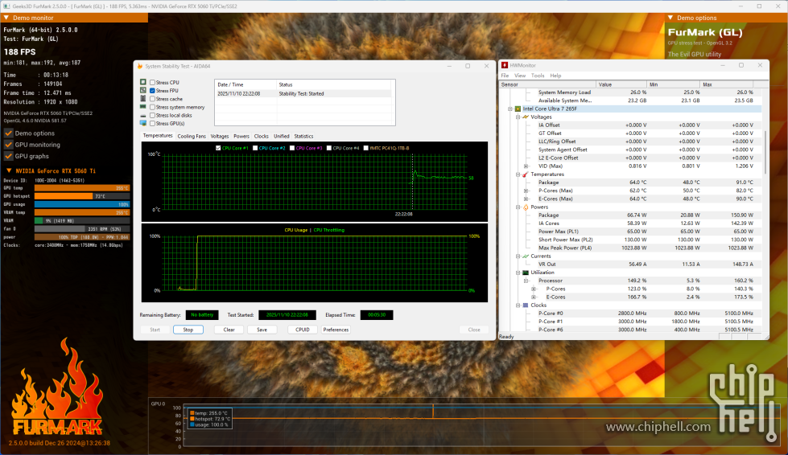
Task: Click the GPU usage progress bar
Action: [x=82, y=204]
